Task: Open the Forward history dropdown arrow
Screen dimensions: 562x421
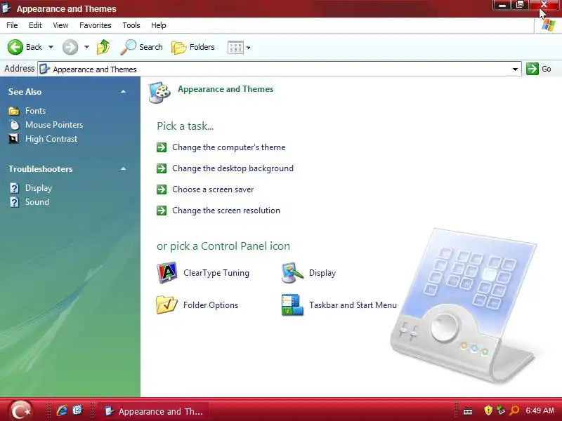Action: click(86, 47)
